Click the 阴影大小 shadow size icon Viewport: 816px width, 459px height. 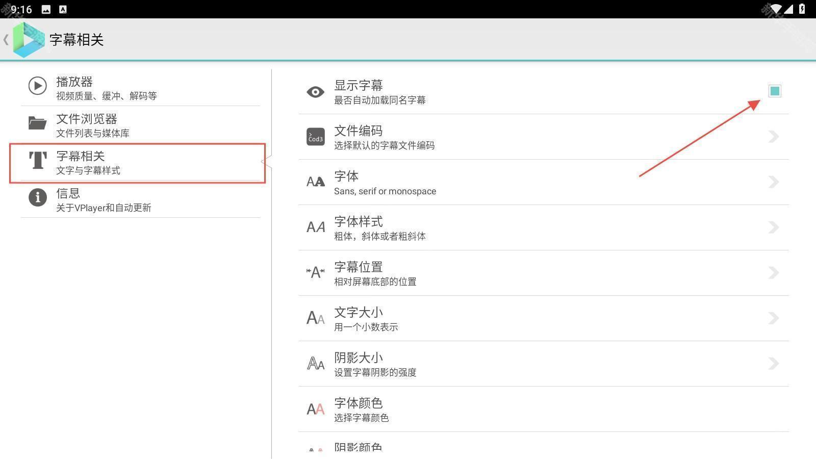pos(315,363)
